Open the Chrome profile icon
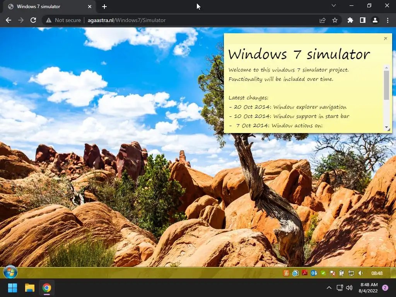The image size is (396, 297). [375, 20]
